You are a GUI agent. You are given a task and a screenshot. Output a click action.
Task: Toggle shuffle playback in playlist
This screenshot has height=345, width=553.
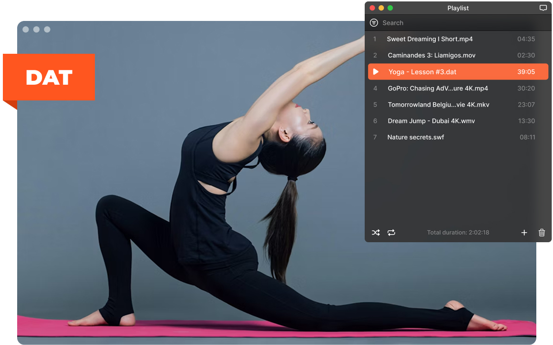tap(376, 233)
